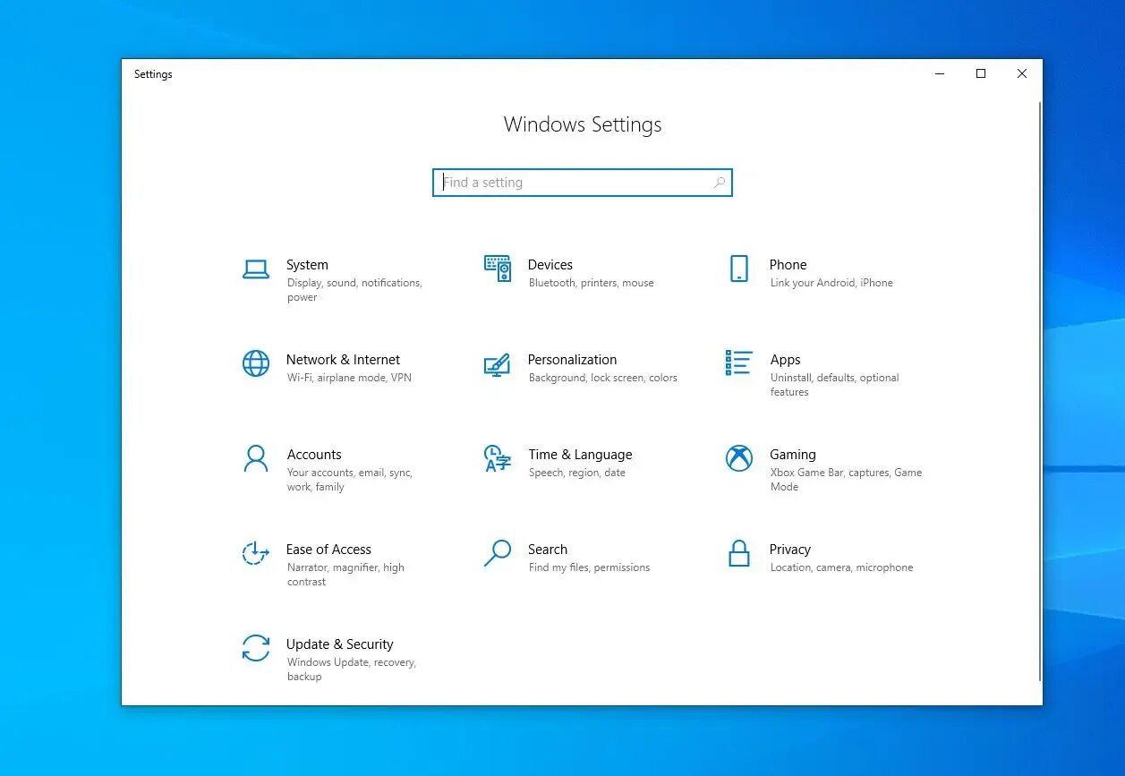
Task: Open the Privacy heading
Action: [790, 550]
